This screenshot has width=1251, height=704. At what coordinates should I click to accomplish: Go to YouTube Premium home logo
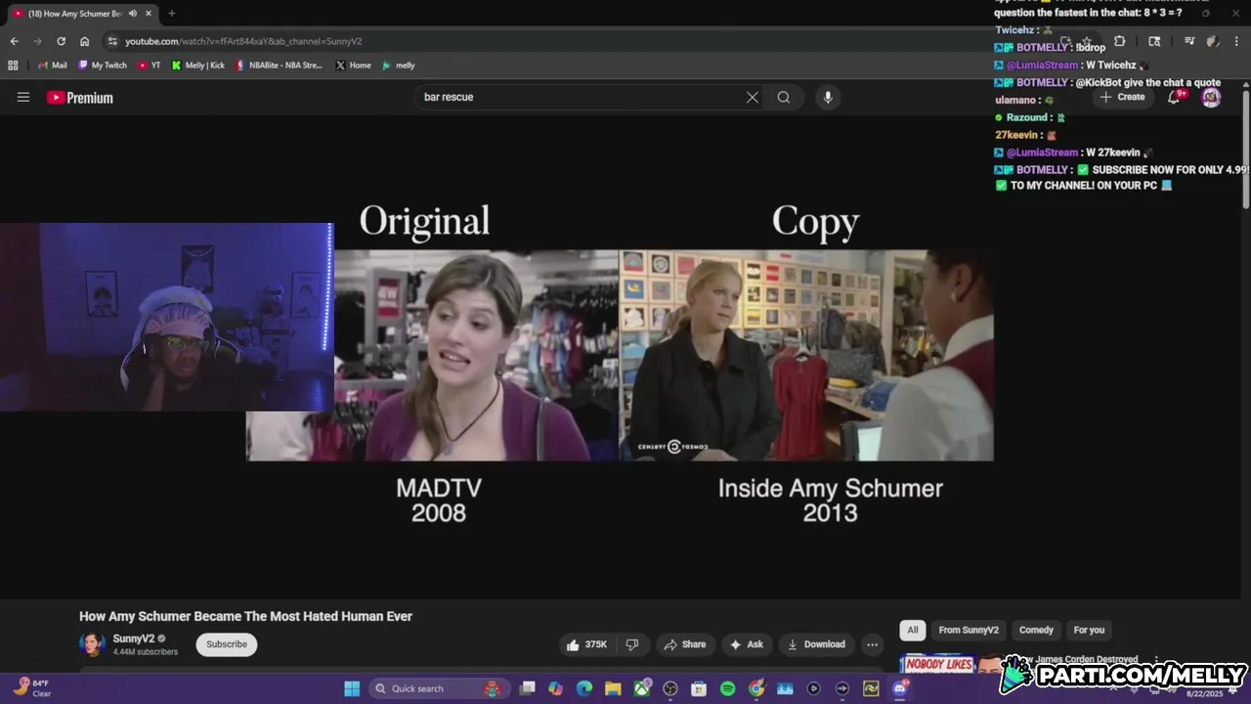(80, 98)
